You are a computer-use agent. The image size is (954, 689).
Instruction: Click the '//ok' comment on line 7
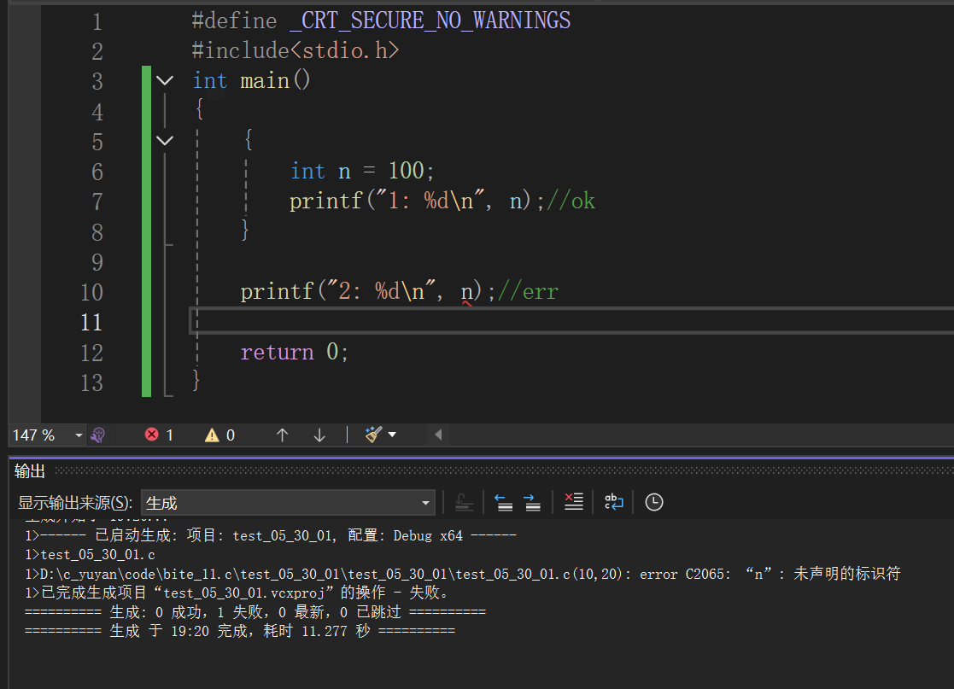[571, 201]
